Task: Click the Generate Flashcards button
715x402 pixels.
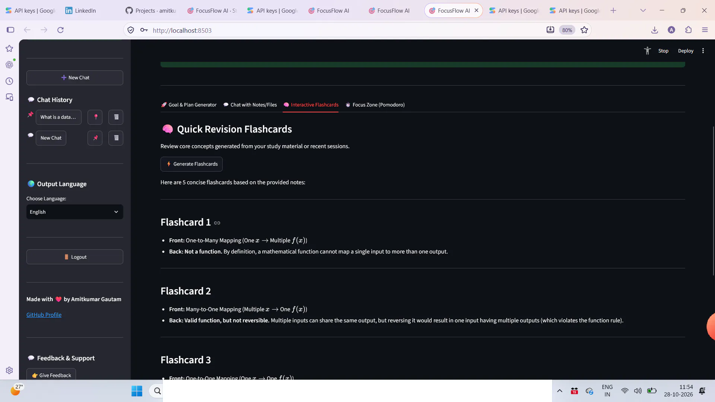Action: coord(191,164)
